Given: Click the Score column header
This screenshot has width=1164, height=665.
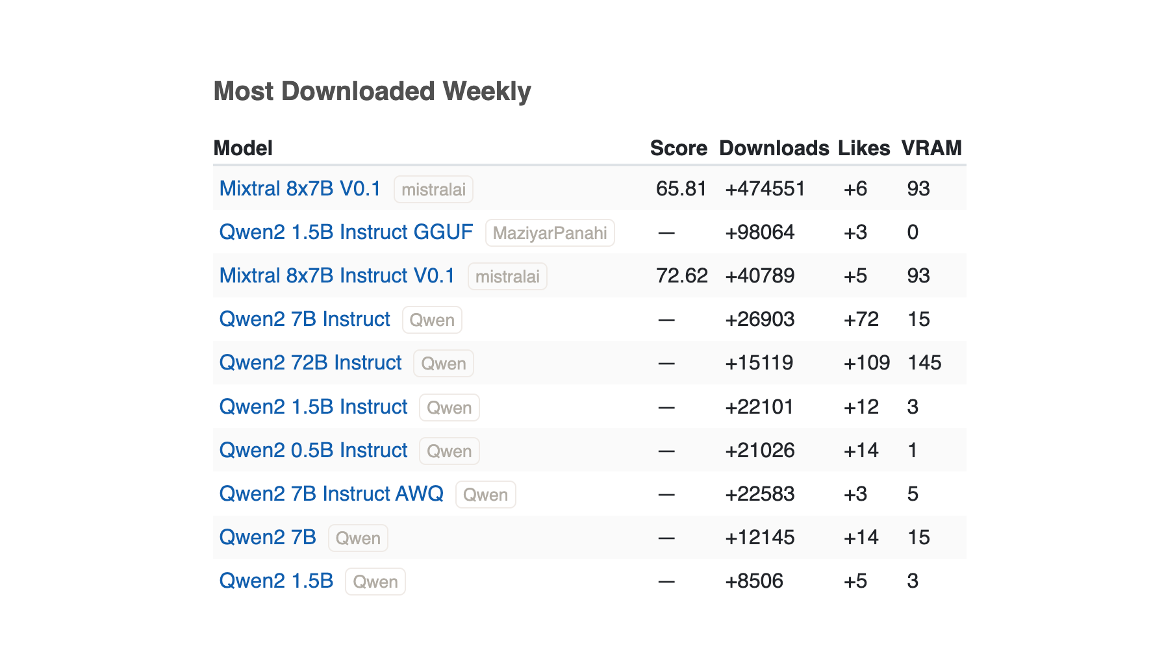Looking at the screenshot, I should tap(679, 148).
